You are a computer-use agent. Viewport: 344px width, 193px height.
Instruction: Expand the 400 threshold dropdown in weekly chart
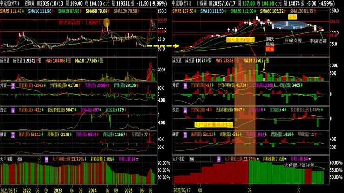pyautogui.click(x=40, y=160)
